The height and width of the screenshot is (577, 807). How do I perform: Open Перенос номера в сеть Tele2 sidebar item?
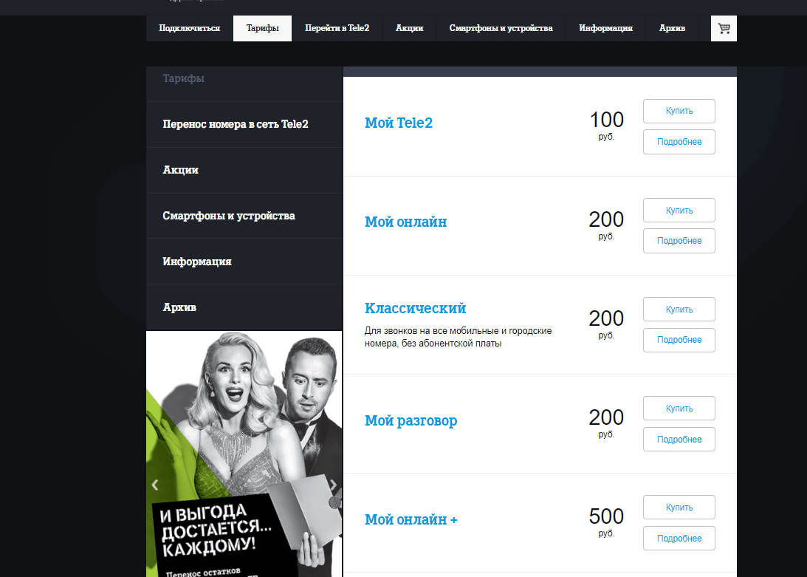coord(244,124)
